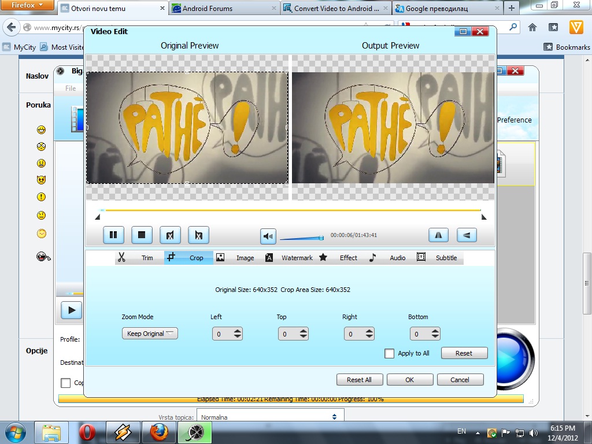Click the timeline end trim marker

(484, 217)
